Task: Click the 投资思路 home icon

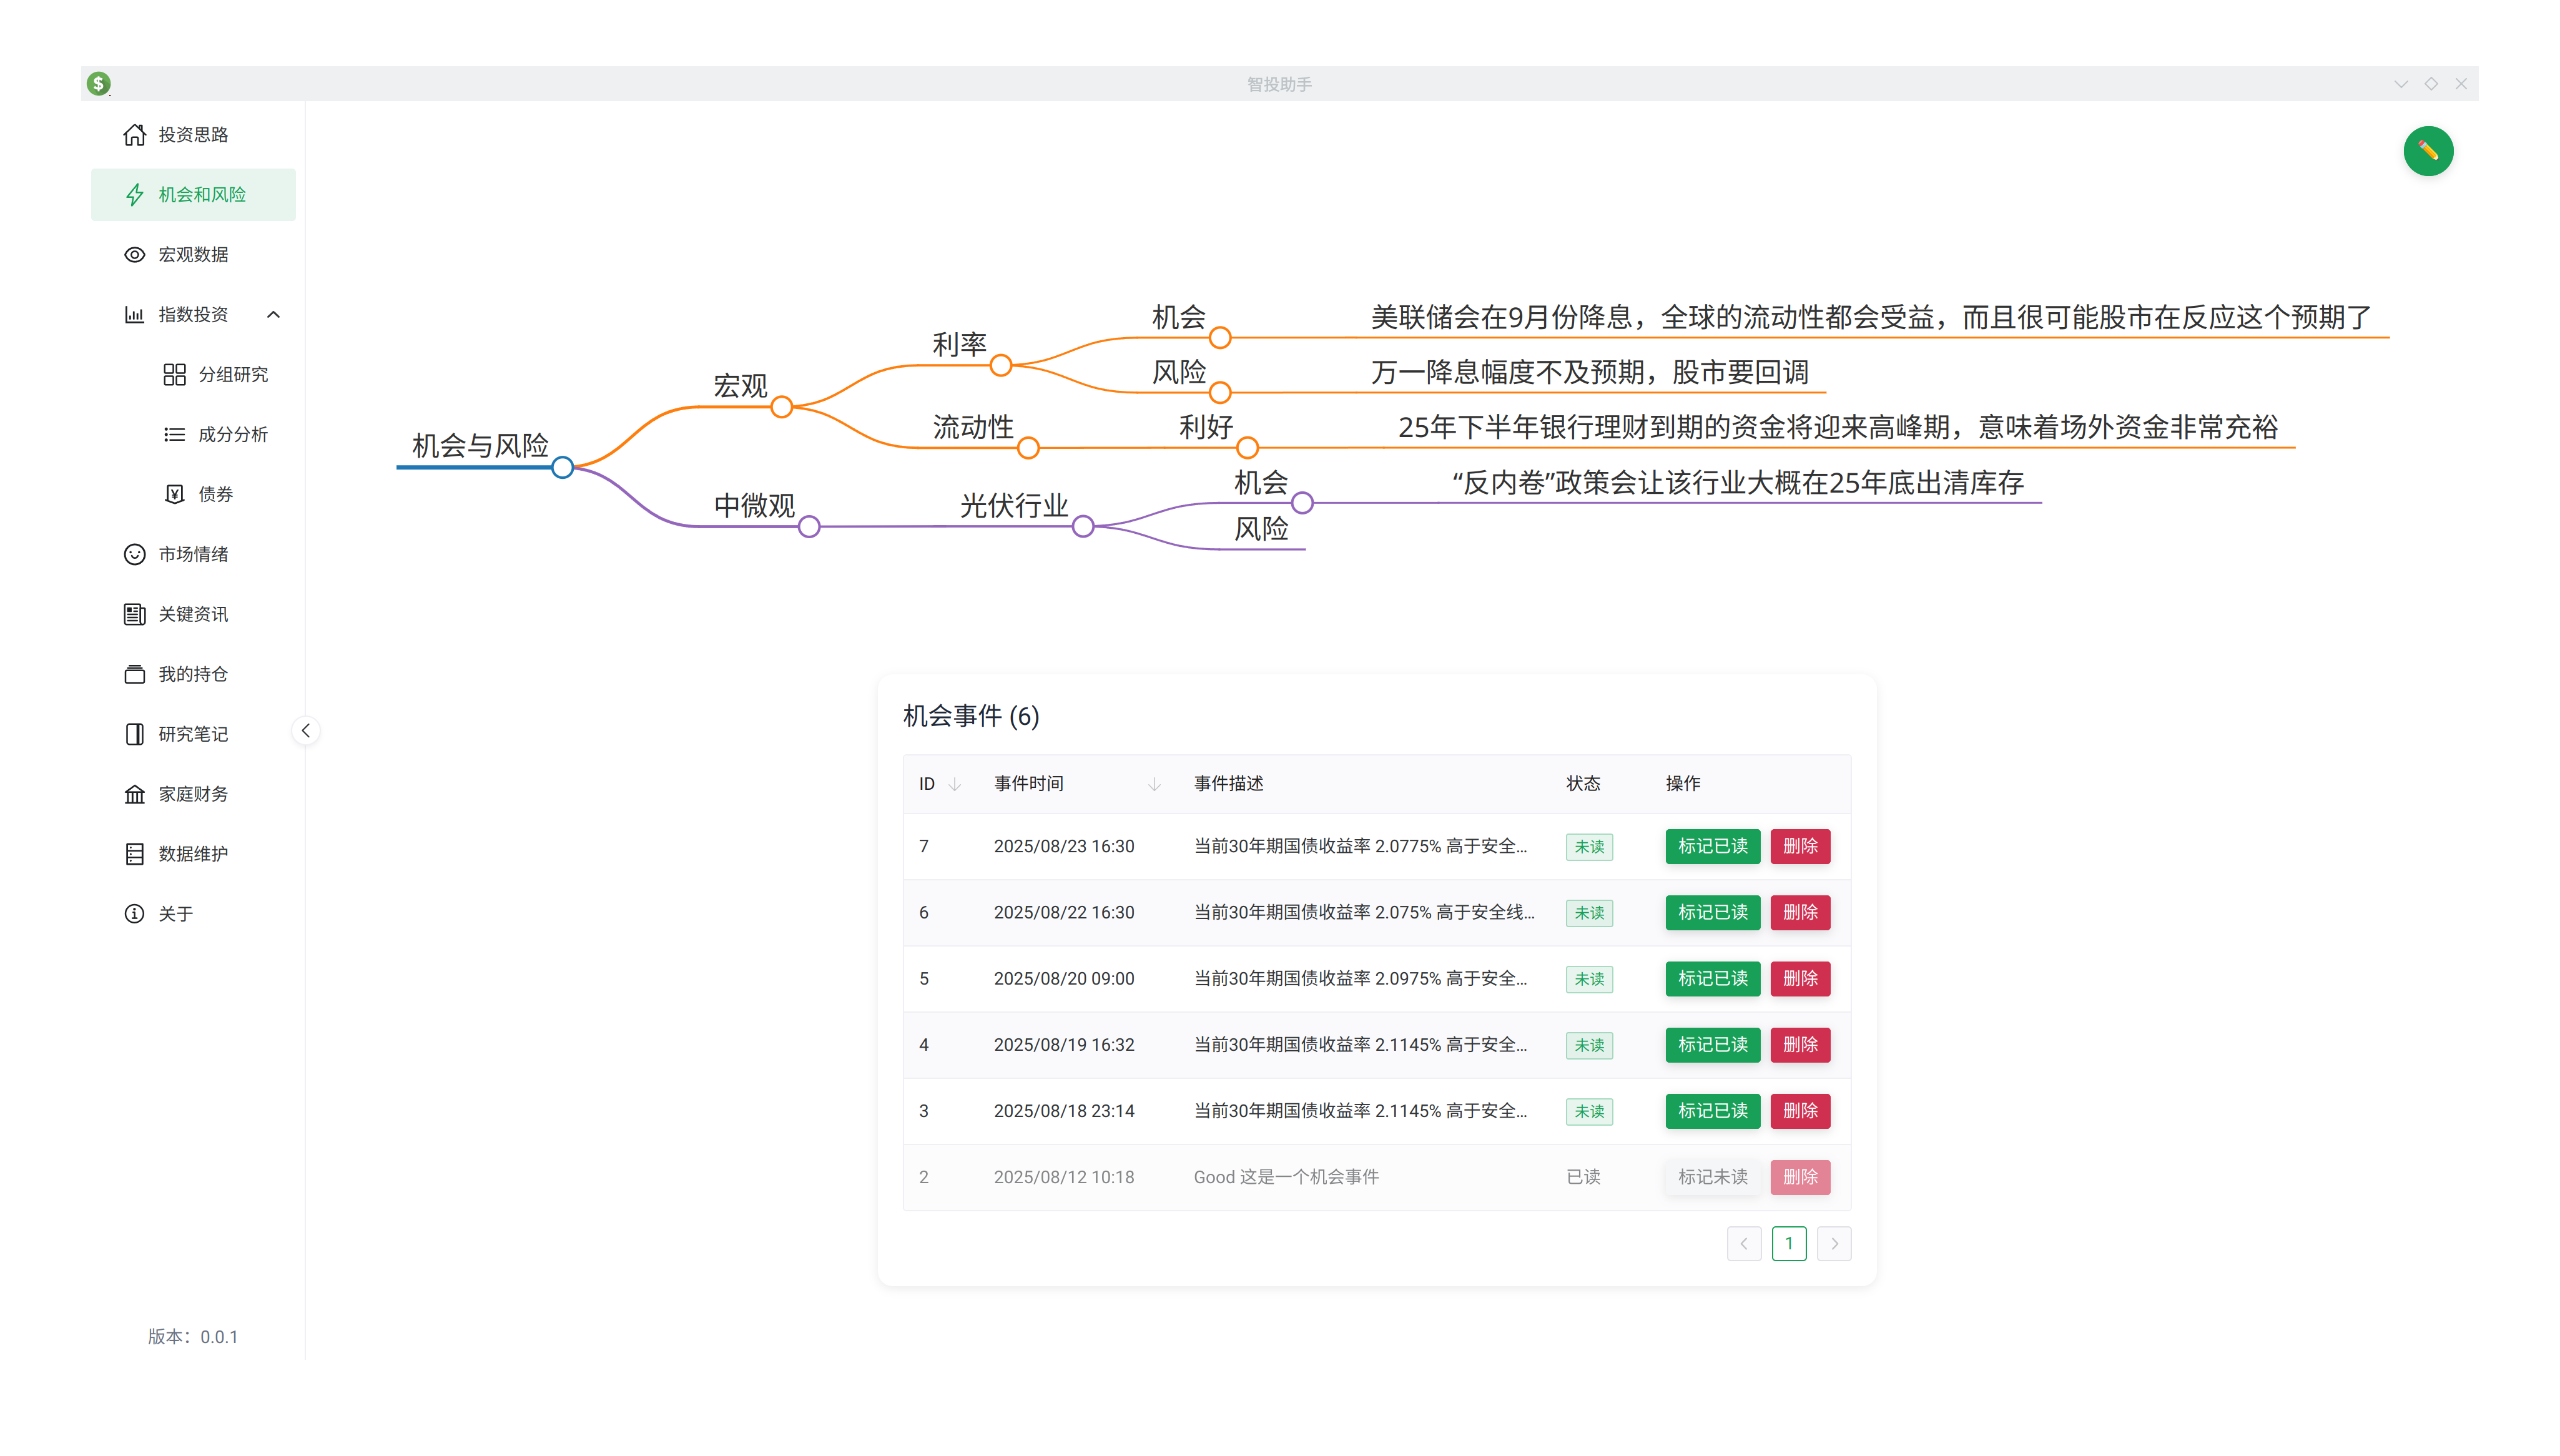Action: tap(134, 134)
